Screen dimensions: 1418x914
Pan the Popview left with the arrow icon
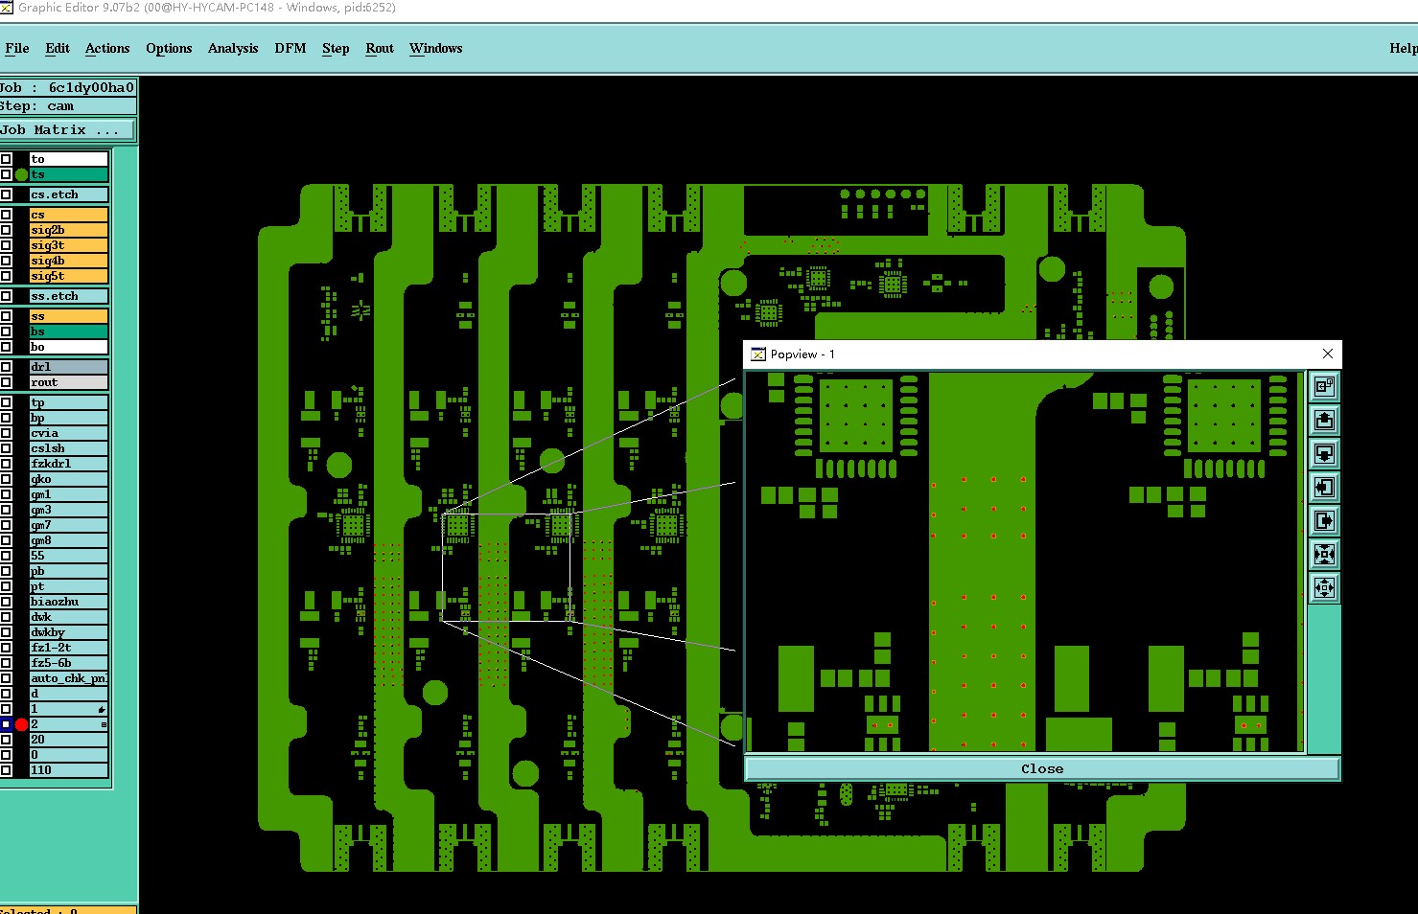click(x=1324, y=487)
